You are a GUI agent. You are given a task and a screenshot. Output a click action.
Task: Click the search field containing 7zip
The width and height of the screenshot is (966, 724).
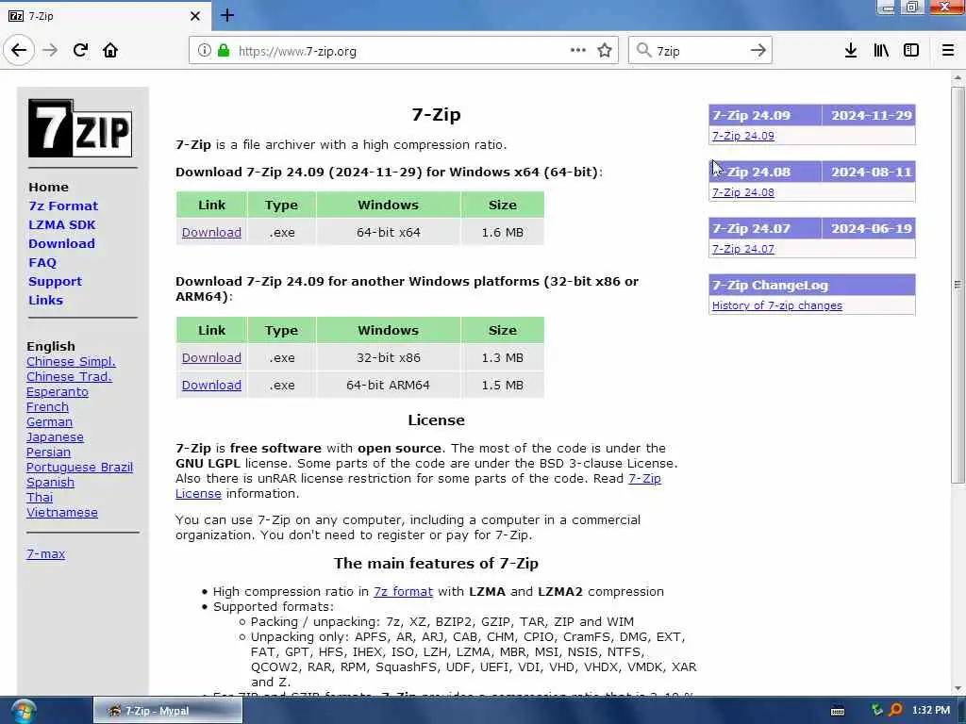(699, 51)
